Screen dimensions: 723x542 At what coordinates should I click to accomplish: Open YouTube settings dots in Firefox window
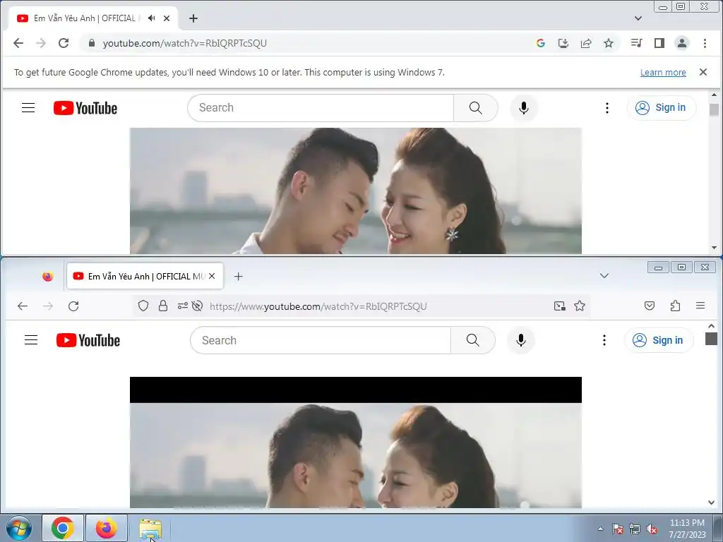click(604, 340)
